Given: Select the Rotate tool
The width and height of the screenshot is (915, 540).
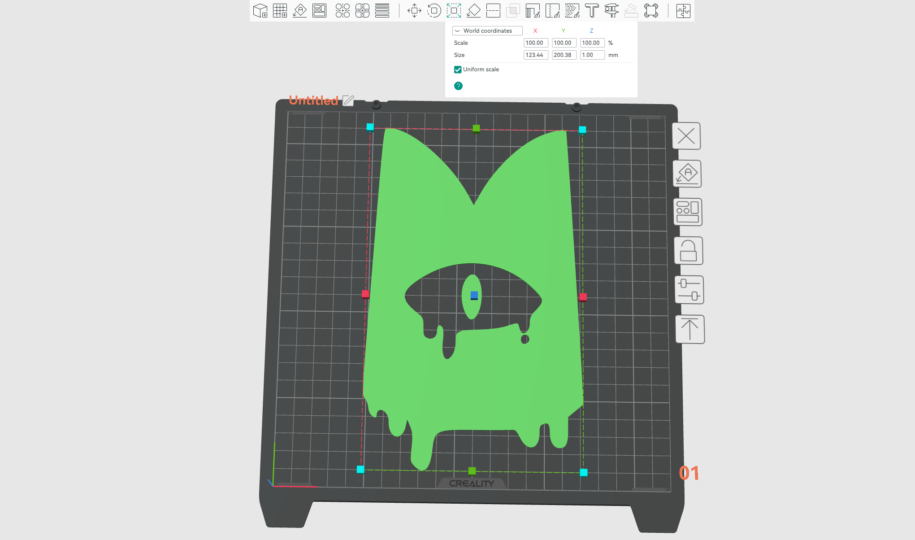Looking at the screenshot, I should (434, 11).
